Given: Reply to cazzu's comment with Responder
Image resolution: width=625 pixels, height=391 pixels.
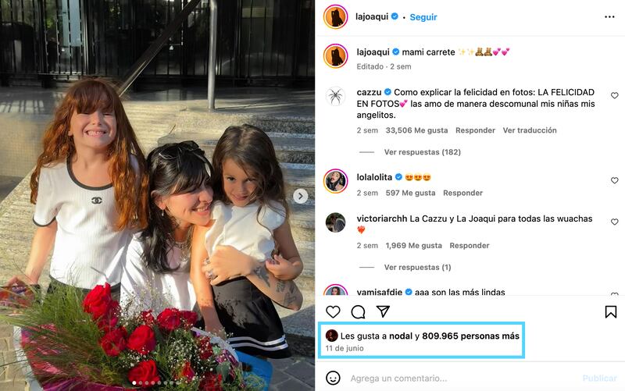Looking at the screenshot, I should (475, 130).
